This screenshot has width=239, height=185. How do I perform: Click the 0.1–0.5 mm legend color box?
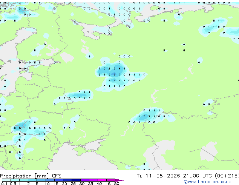6,180
